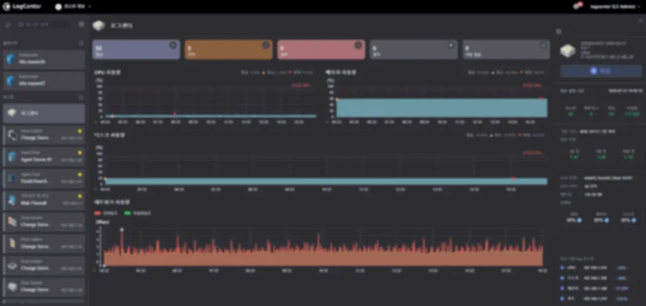The image size is (646, 306).
Task: Open the dropdown next to the LogCenter logo
Action: coord(74,7)
